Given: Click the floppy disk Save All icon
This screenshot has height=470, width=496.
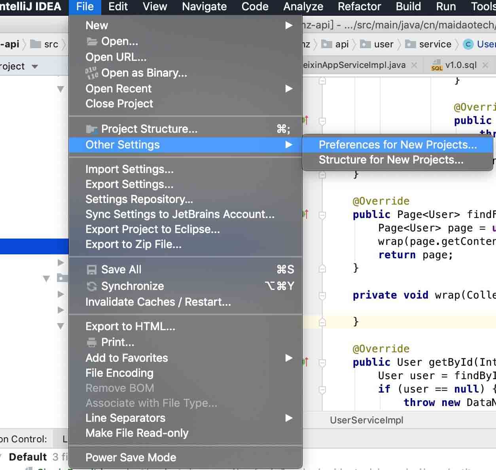Looking at the screenshot, I should (x=92, y=270).
